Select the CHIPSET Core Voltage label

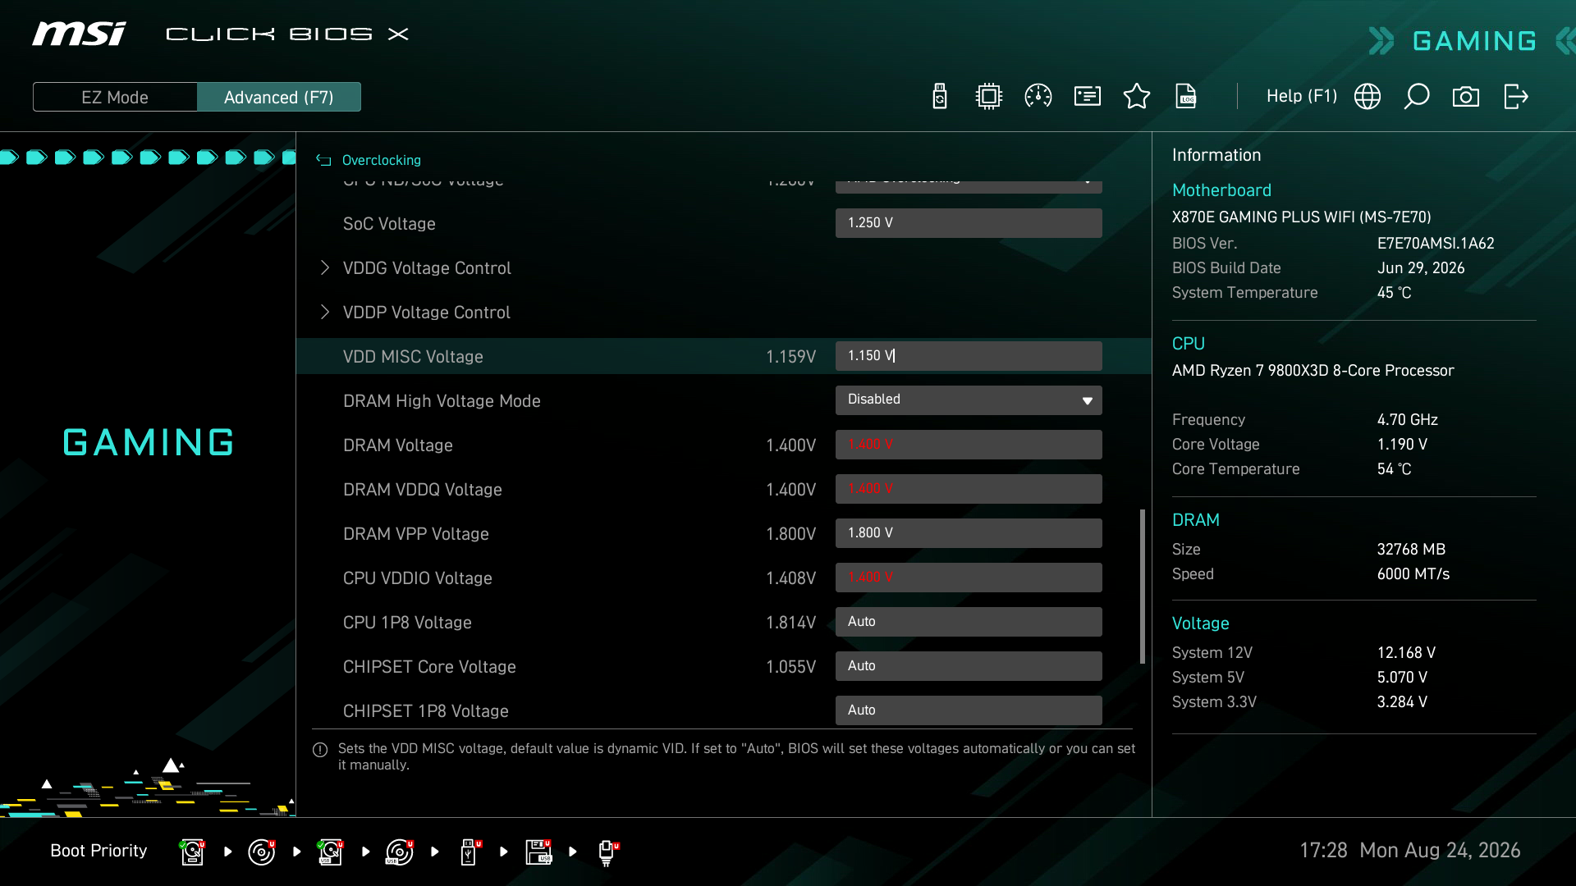pyautogui.click(x=429, y=667)
